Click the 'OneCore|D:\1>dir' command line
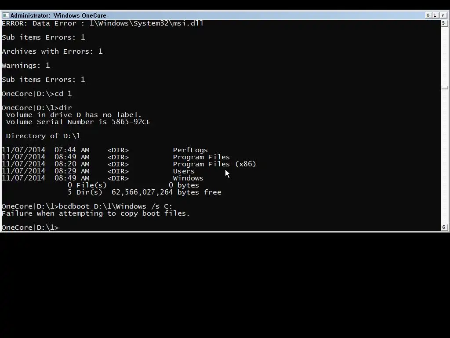This screenshot has width=450, height=338. (x=37, y=108)
